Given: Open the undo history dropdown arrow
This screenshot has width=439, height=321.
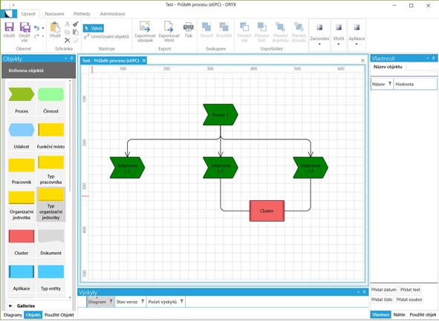Looking at the screenshot, I should point(43,28).
